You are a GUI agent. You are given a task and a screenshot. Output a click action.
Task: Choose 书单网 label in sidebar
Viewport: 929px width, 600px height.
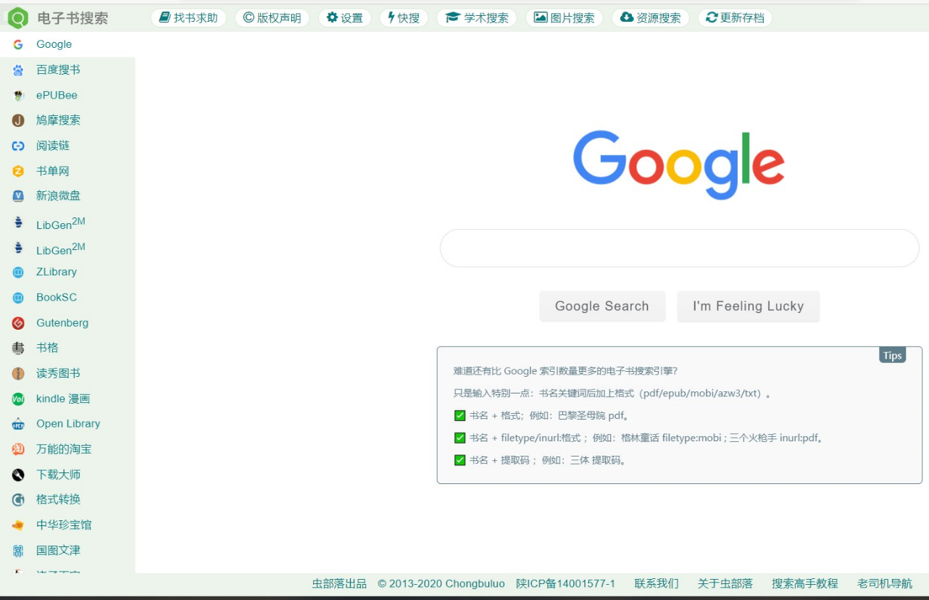point(53,171)
